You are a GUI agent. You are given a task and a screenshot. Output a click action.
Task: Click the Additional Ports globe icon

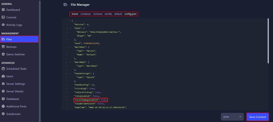(x=3, y=106)
